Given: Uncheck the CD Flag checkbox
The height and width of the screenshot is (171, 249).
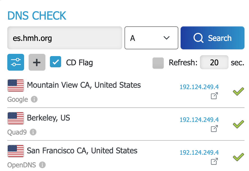Looking at the screenshot, I should coord(56,62).
